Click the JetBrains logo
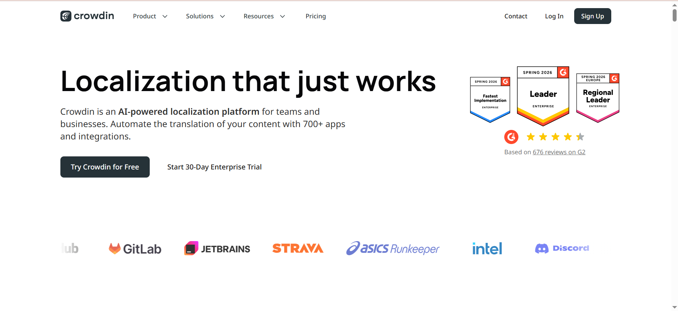 tap(217, 249)
